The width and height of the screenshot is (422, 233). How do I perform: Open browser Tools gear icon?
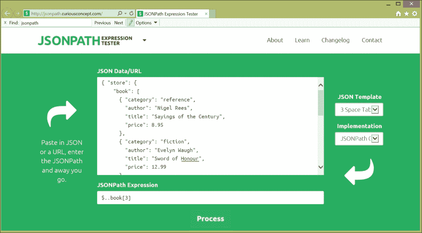point(415,14)
